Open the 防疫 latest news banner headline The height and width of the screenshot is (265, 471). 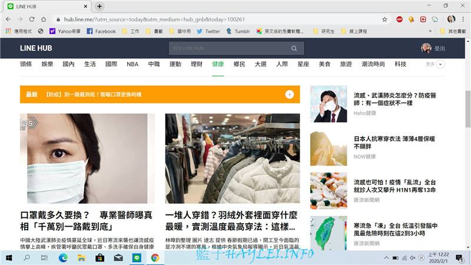(94, 94)
